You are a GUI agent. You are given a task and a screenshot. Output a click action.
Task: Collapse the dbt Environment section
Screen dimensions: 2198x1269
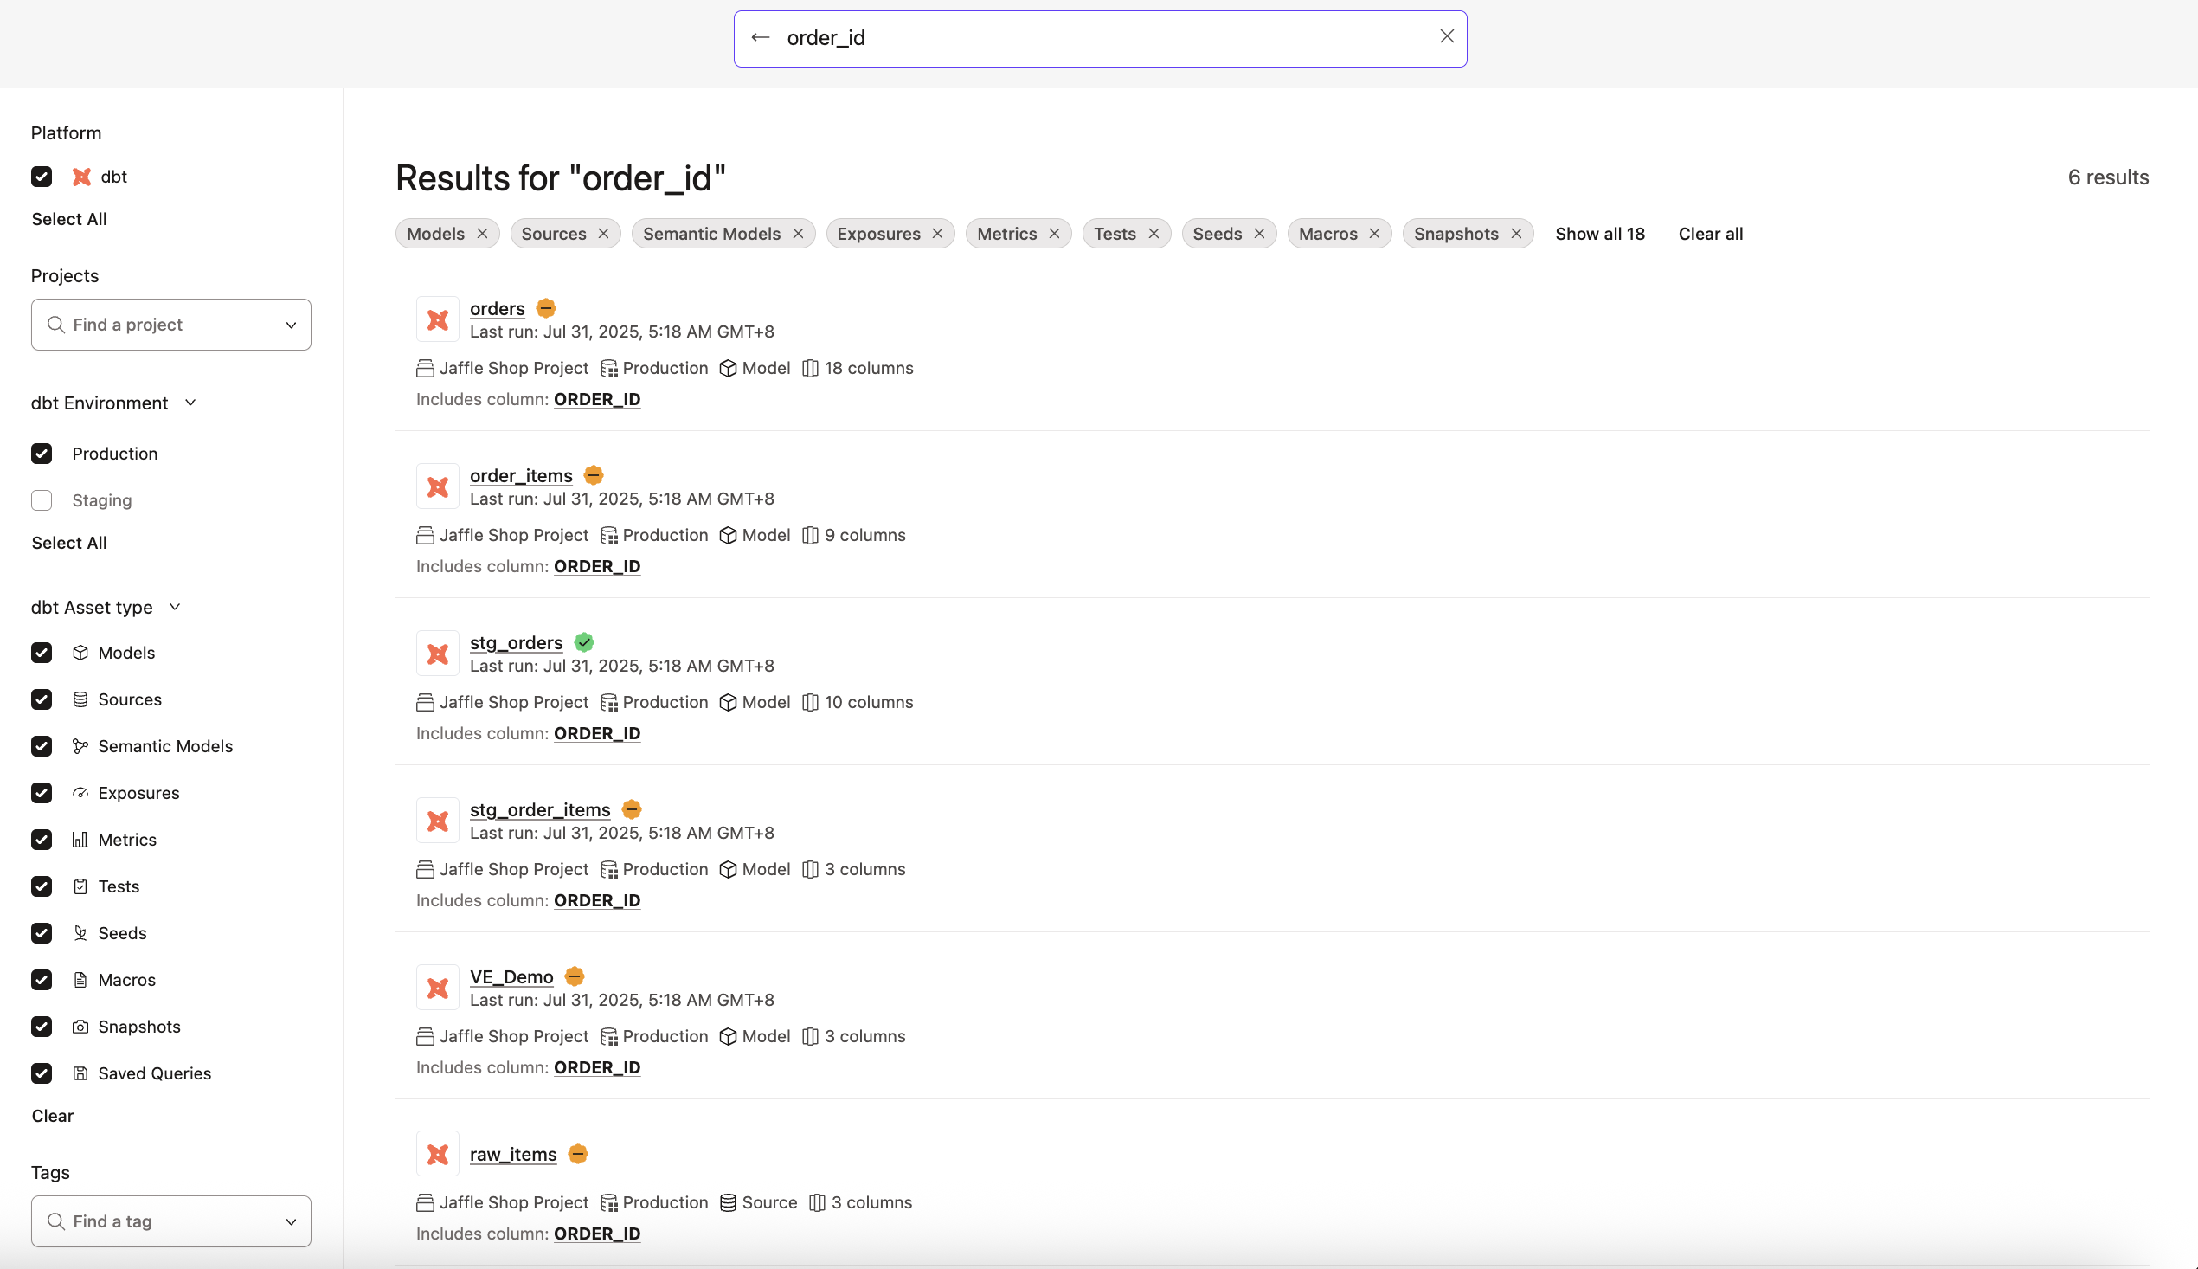(190, 403)
